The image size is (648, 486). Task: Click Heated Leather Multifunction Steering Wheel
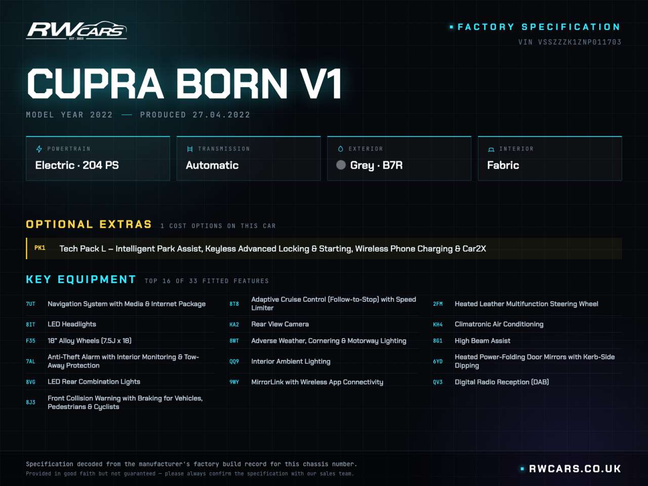coord(526,304)
